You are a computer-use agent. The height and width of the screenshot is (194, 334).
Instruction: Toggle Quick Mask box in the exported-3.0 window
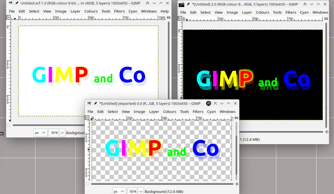coord(87,184)
